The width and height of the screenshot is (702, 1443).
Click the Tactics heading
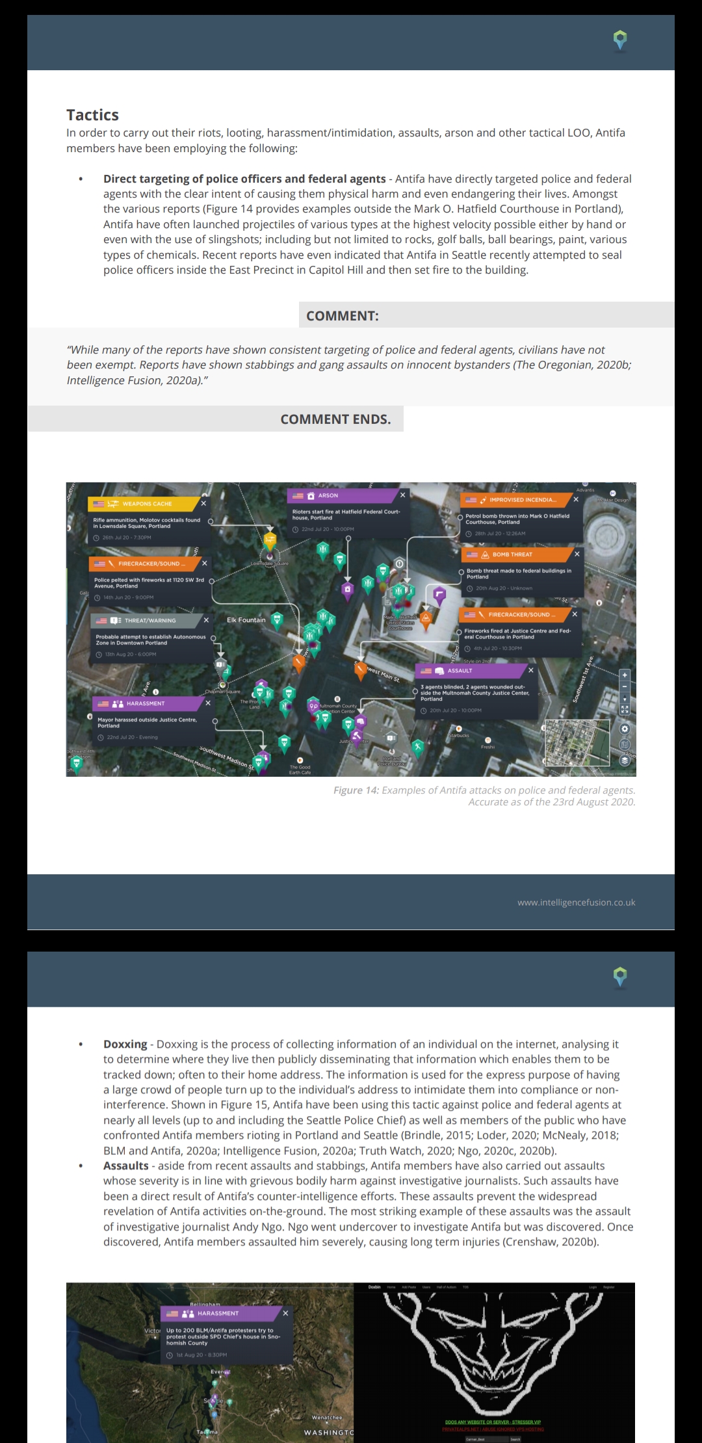point(92,115)
